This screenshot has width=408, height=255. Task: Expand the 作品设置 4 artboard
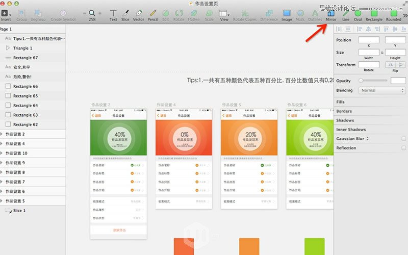(2, 144)
